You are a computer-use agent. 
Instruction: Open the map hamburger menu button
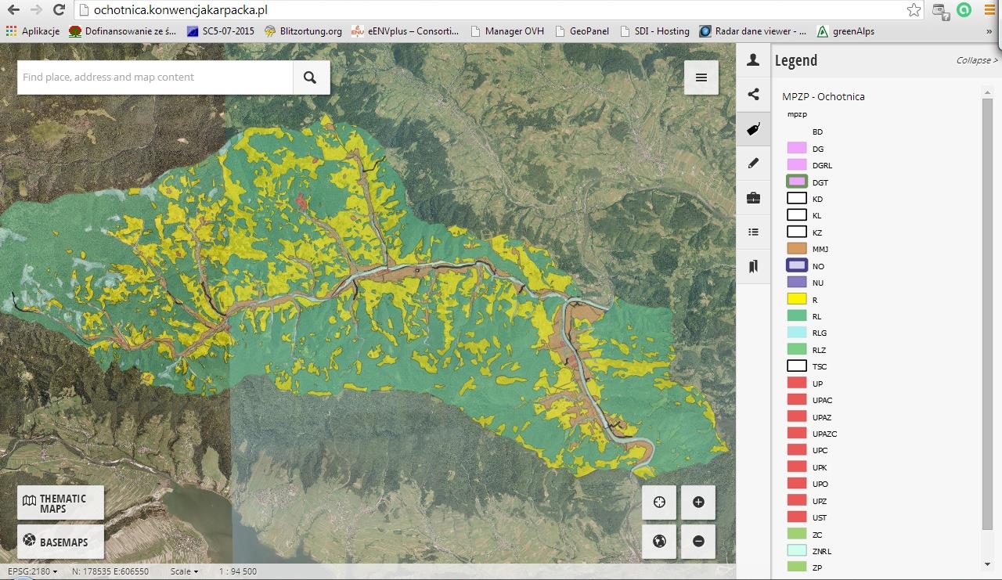(701, 77)
